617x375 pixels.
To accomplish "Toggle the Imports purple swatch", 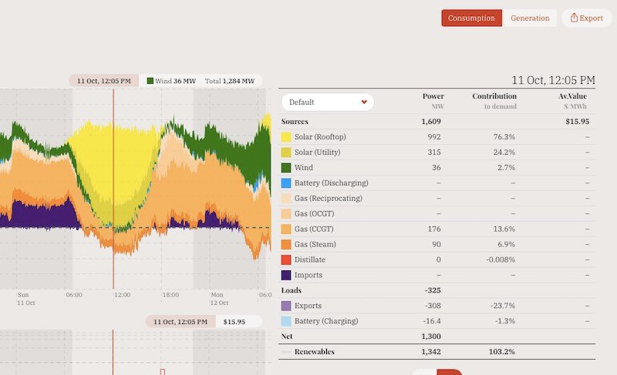I will coord(286,275).
